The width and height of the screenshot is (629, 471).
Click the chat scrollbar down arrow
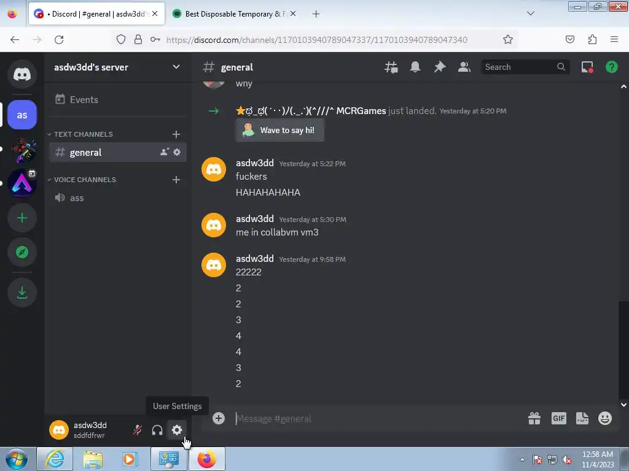pyautogui.click(x=624, y=405)
